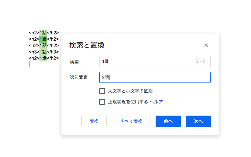This screenshot has width=251, height=157.
Task: Click the third <h2>1話</h2> line
Action: click(x=44, y=46)
